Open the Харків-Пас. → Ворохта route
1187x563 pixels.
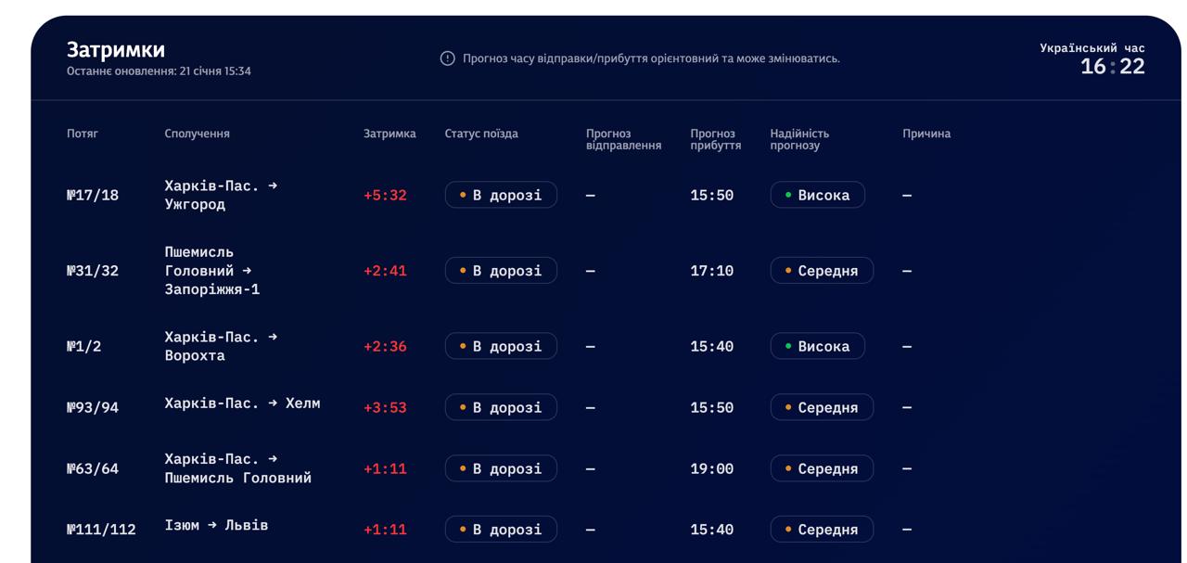(221, 346)
